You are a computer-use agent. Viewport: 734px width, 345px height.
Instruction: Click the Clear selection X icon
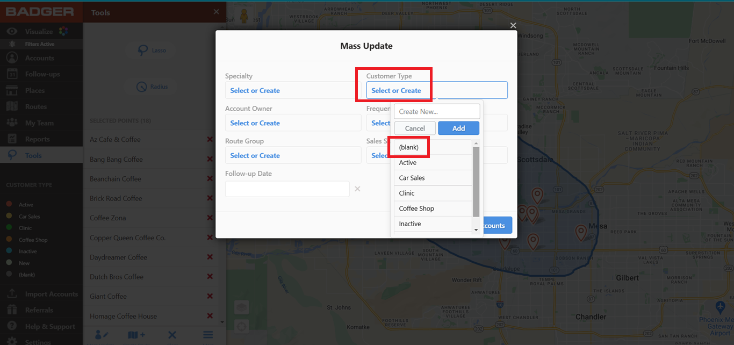pyautogui.click(x=172, y=335)
